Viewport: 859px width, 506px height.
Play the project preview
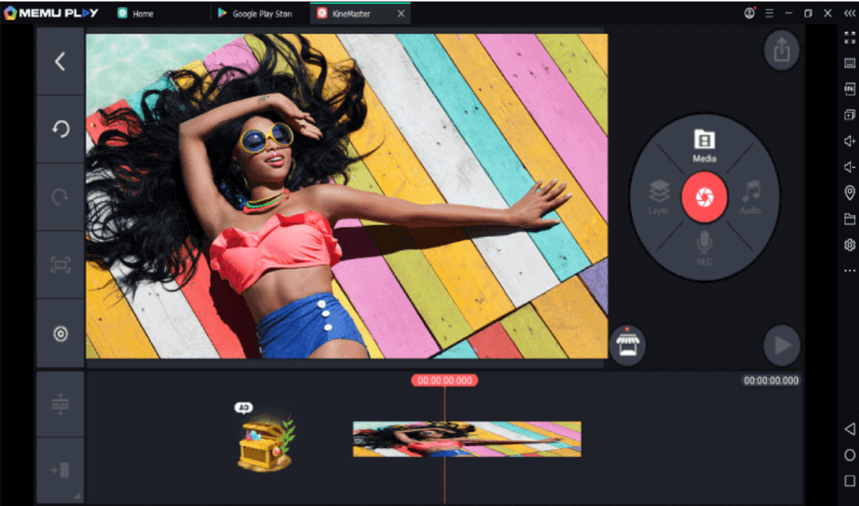(782, 345)
